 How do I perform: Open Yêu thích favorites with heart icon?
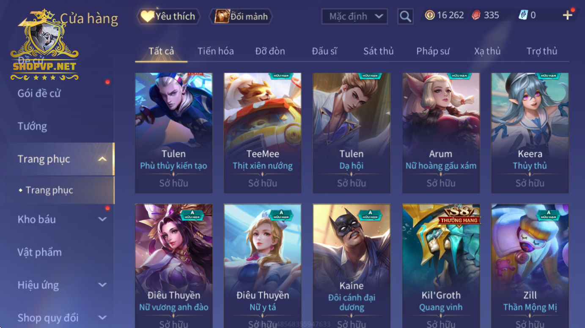168,16
